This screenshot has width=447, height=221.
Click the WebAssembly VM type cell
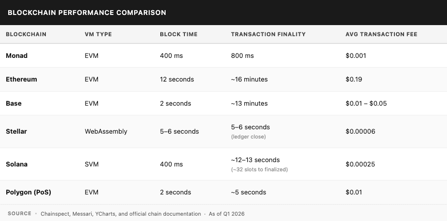[106, 131]
